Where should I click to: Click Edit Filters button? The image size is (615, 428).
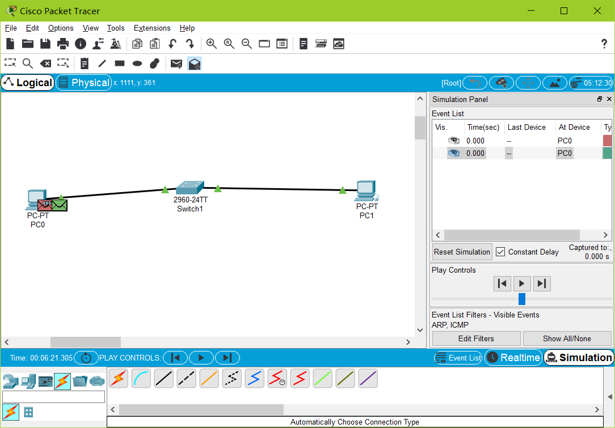pyautogui.click(x=476, y=338)
